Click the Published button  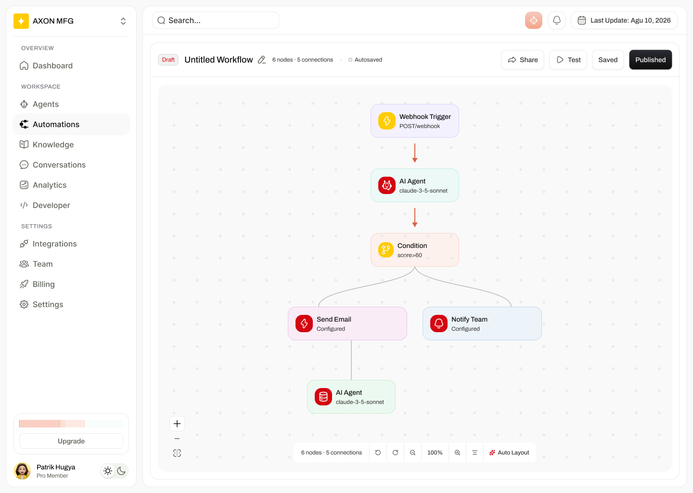coord(651,60)
